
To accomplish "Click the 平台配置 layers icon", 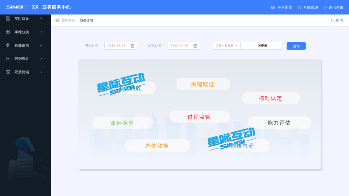I will [273, 7].
